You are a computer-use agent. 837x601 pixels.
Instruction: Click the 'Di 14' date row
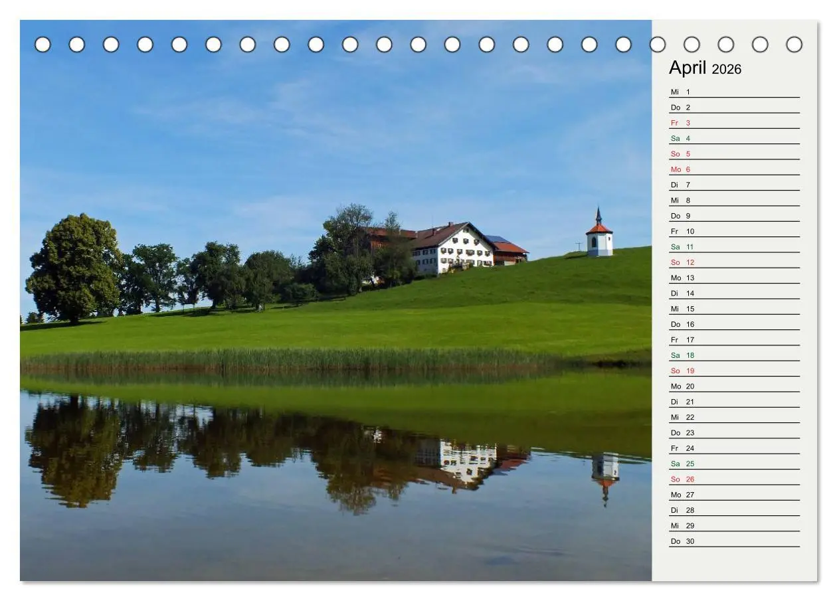tap(734, 293)
